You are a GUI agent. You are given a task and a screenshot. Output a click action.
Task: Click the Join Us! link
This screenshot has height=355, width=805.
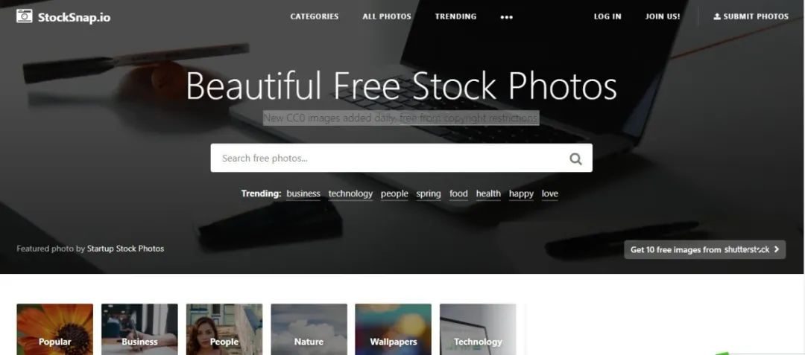[663, 16]
